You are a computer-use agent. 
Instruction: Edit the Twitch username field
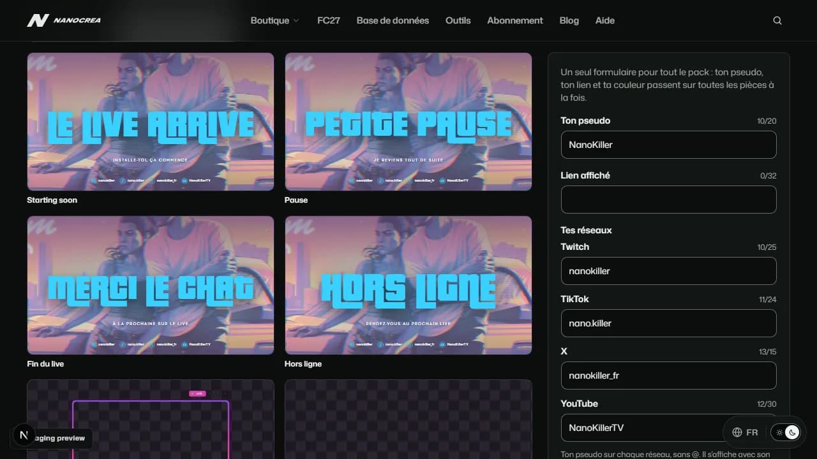(x=668, y=271)
